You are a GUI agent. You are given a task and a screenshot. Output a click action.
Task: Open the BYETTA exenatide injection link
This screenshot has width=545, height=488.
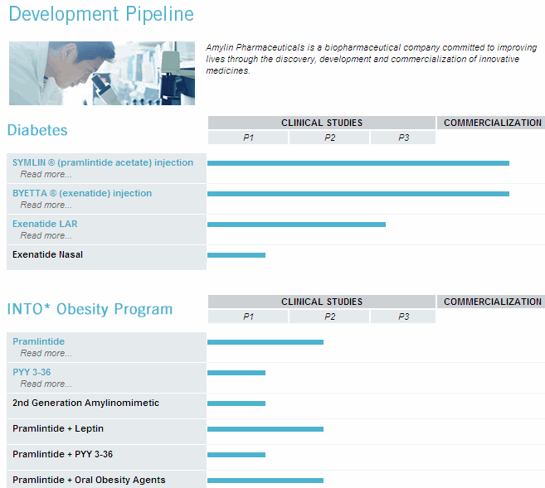tap(82, 193)
